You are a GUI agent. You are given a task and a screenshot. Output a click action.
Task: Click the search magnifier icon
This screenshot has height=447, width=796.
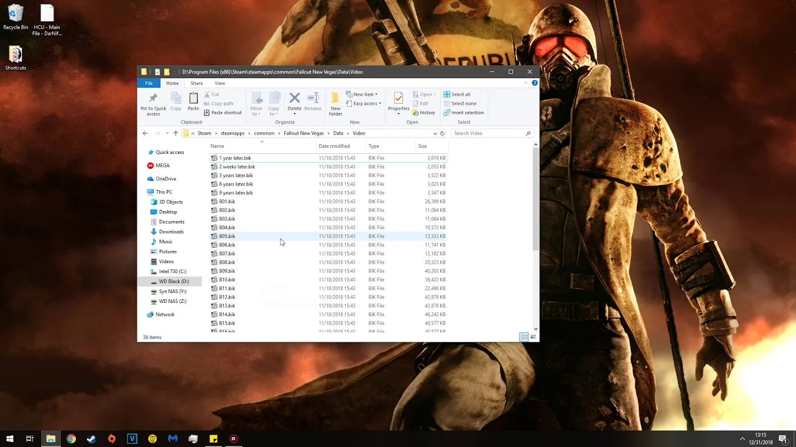529,133
